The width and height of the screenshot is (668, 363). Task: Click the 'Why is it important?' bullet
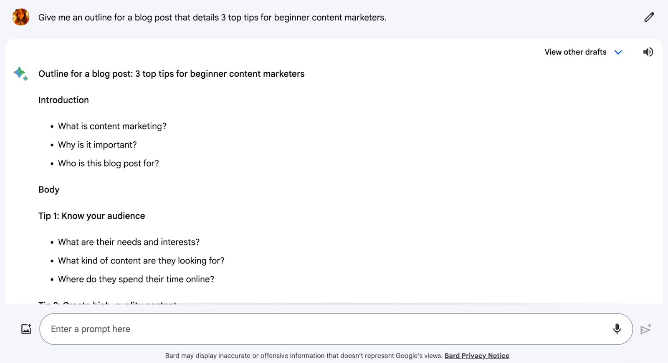tap(97, 145)
